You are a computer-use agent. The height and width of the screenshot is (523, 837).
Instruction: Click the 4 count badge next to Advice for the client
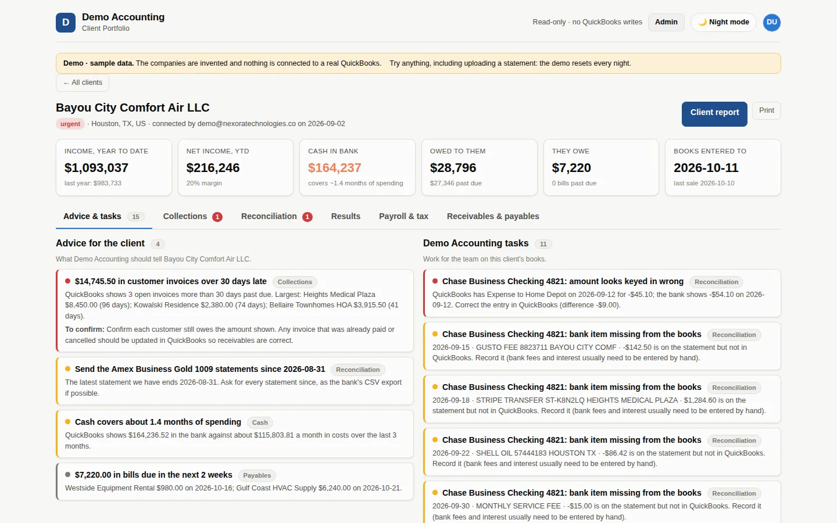tap(158, 244)
